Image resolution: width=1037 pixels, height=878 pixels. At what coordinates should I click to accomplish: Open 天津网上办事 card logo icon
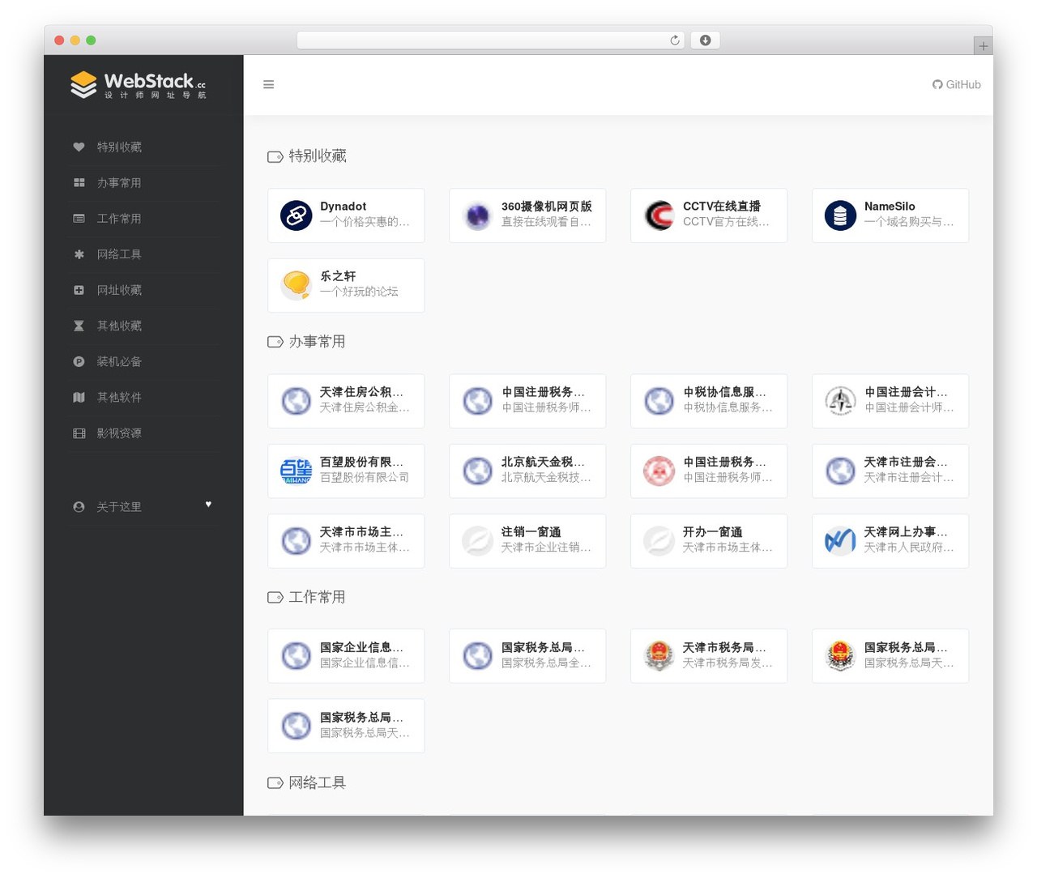[x=841, y=540]
